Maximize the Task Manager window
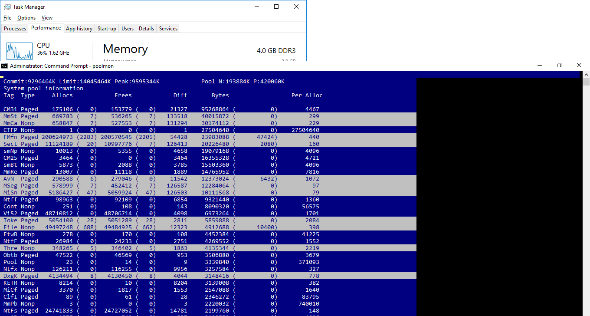The height and width of the screenshot is (316, 590). click(x=276, y=7)
